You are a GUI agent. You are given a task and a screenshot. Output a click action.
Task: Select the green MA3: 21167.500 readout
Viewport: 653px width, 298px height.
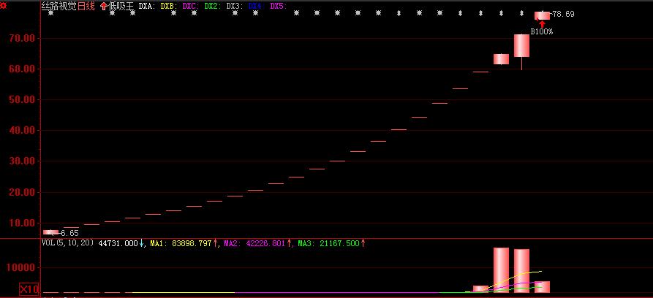click(328, 243)
